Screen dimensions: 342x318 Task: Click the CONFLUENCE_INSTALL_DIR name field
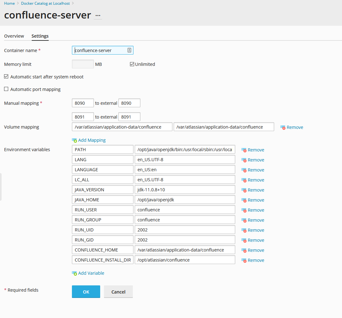pyautogui.click(x=102, y=260)
